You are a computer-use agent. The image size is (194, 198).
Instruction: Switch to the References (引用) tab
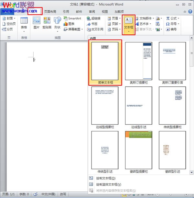coord(66,12)
